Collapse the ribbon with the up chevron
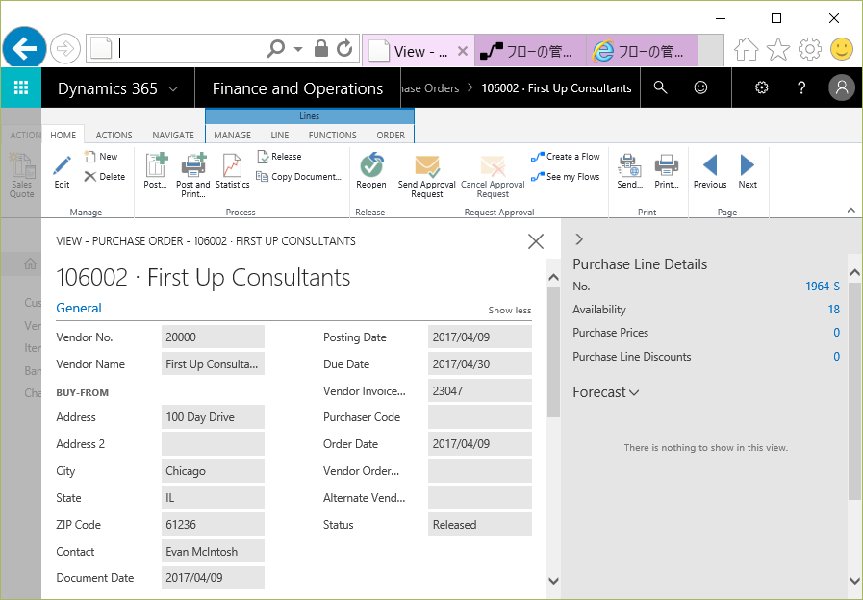Screen dimensions: 863x600 click(x=850, y=210)
